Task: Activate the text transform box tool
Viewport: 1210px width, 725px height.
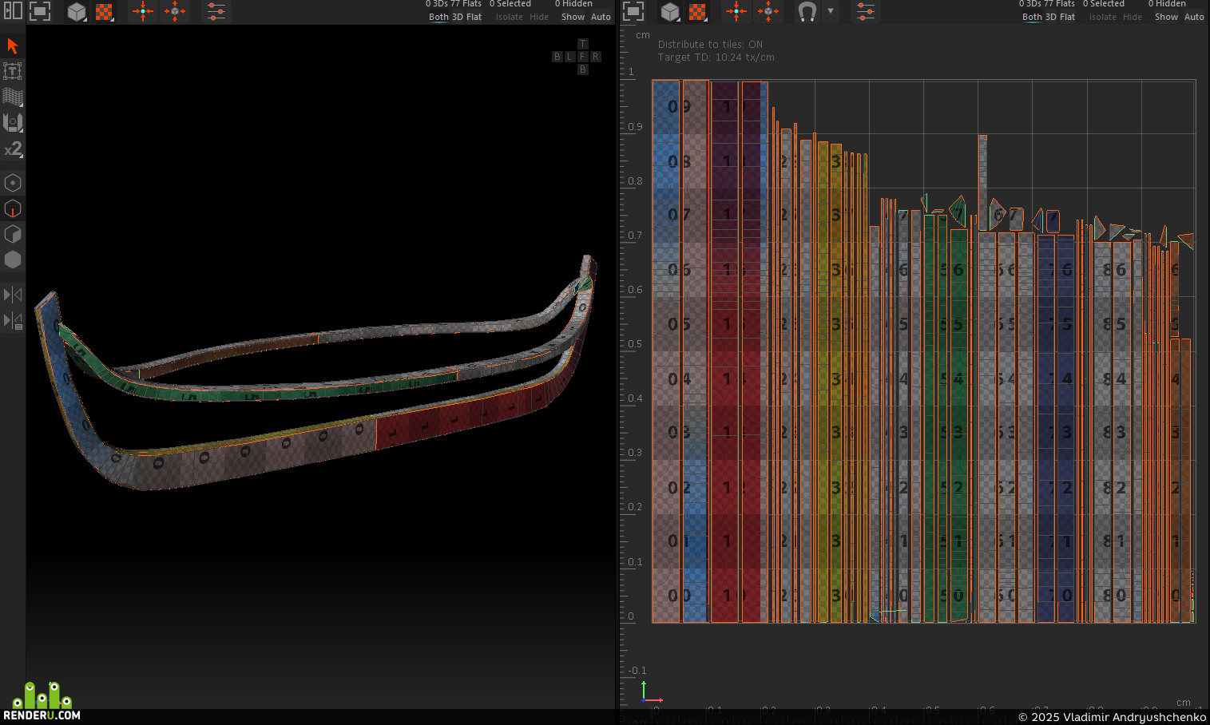Action: click(13, 71)
